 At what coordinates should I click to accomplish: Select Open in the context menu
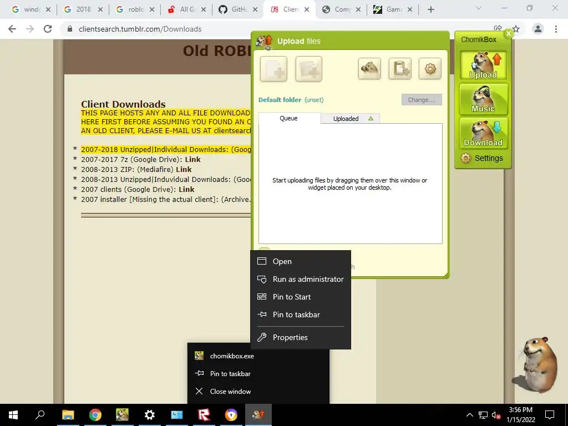click(x=301, y=261)
